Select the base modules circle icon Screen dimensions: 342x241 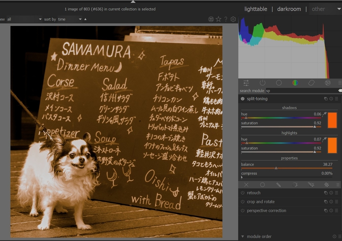pos(279,83)
